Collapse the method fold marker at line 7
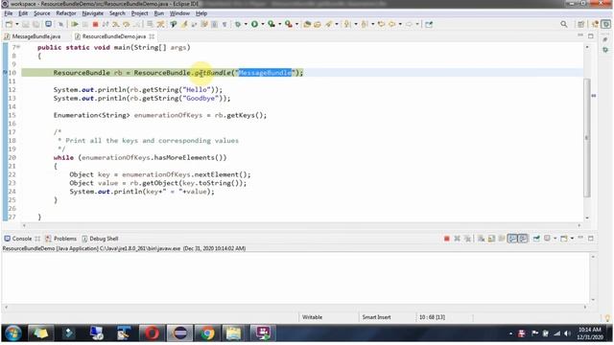This screenshot has width=614, height=345. [18, 47]
